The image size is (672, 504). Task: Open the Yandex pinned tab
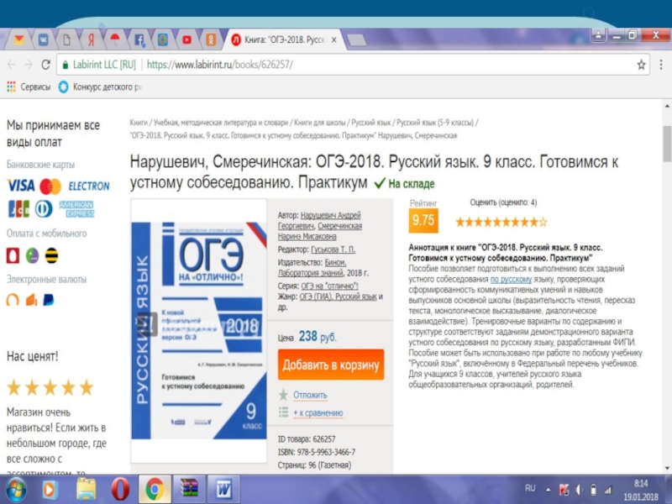coord(90,39)
